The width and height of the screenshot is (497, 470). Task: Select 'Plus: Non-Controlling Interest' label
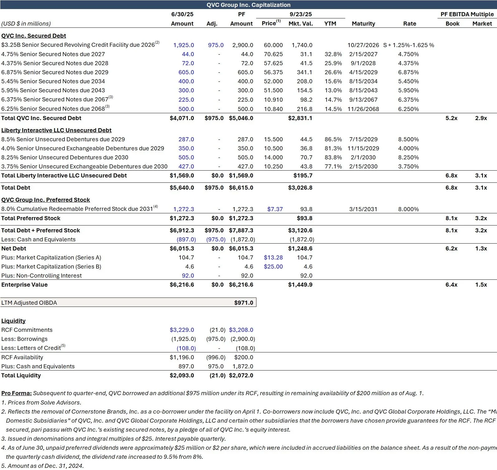(41, 275)
